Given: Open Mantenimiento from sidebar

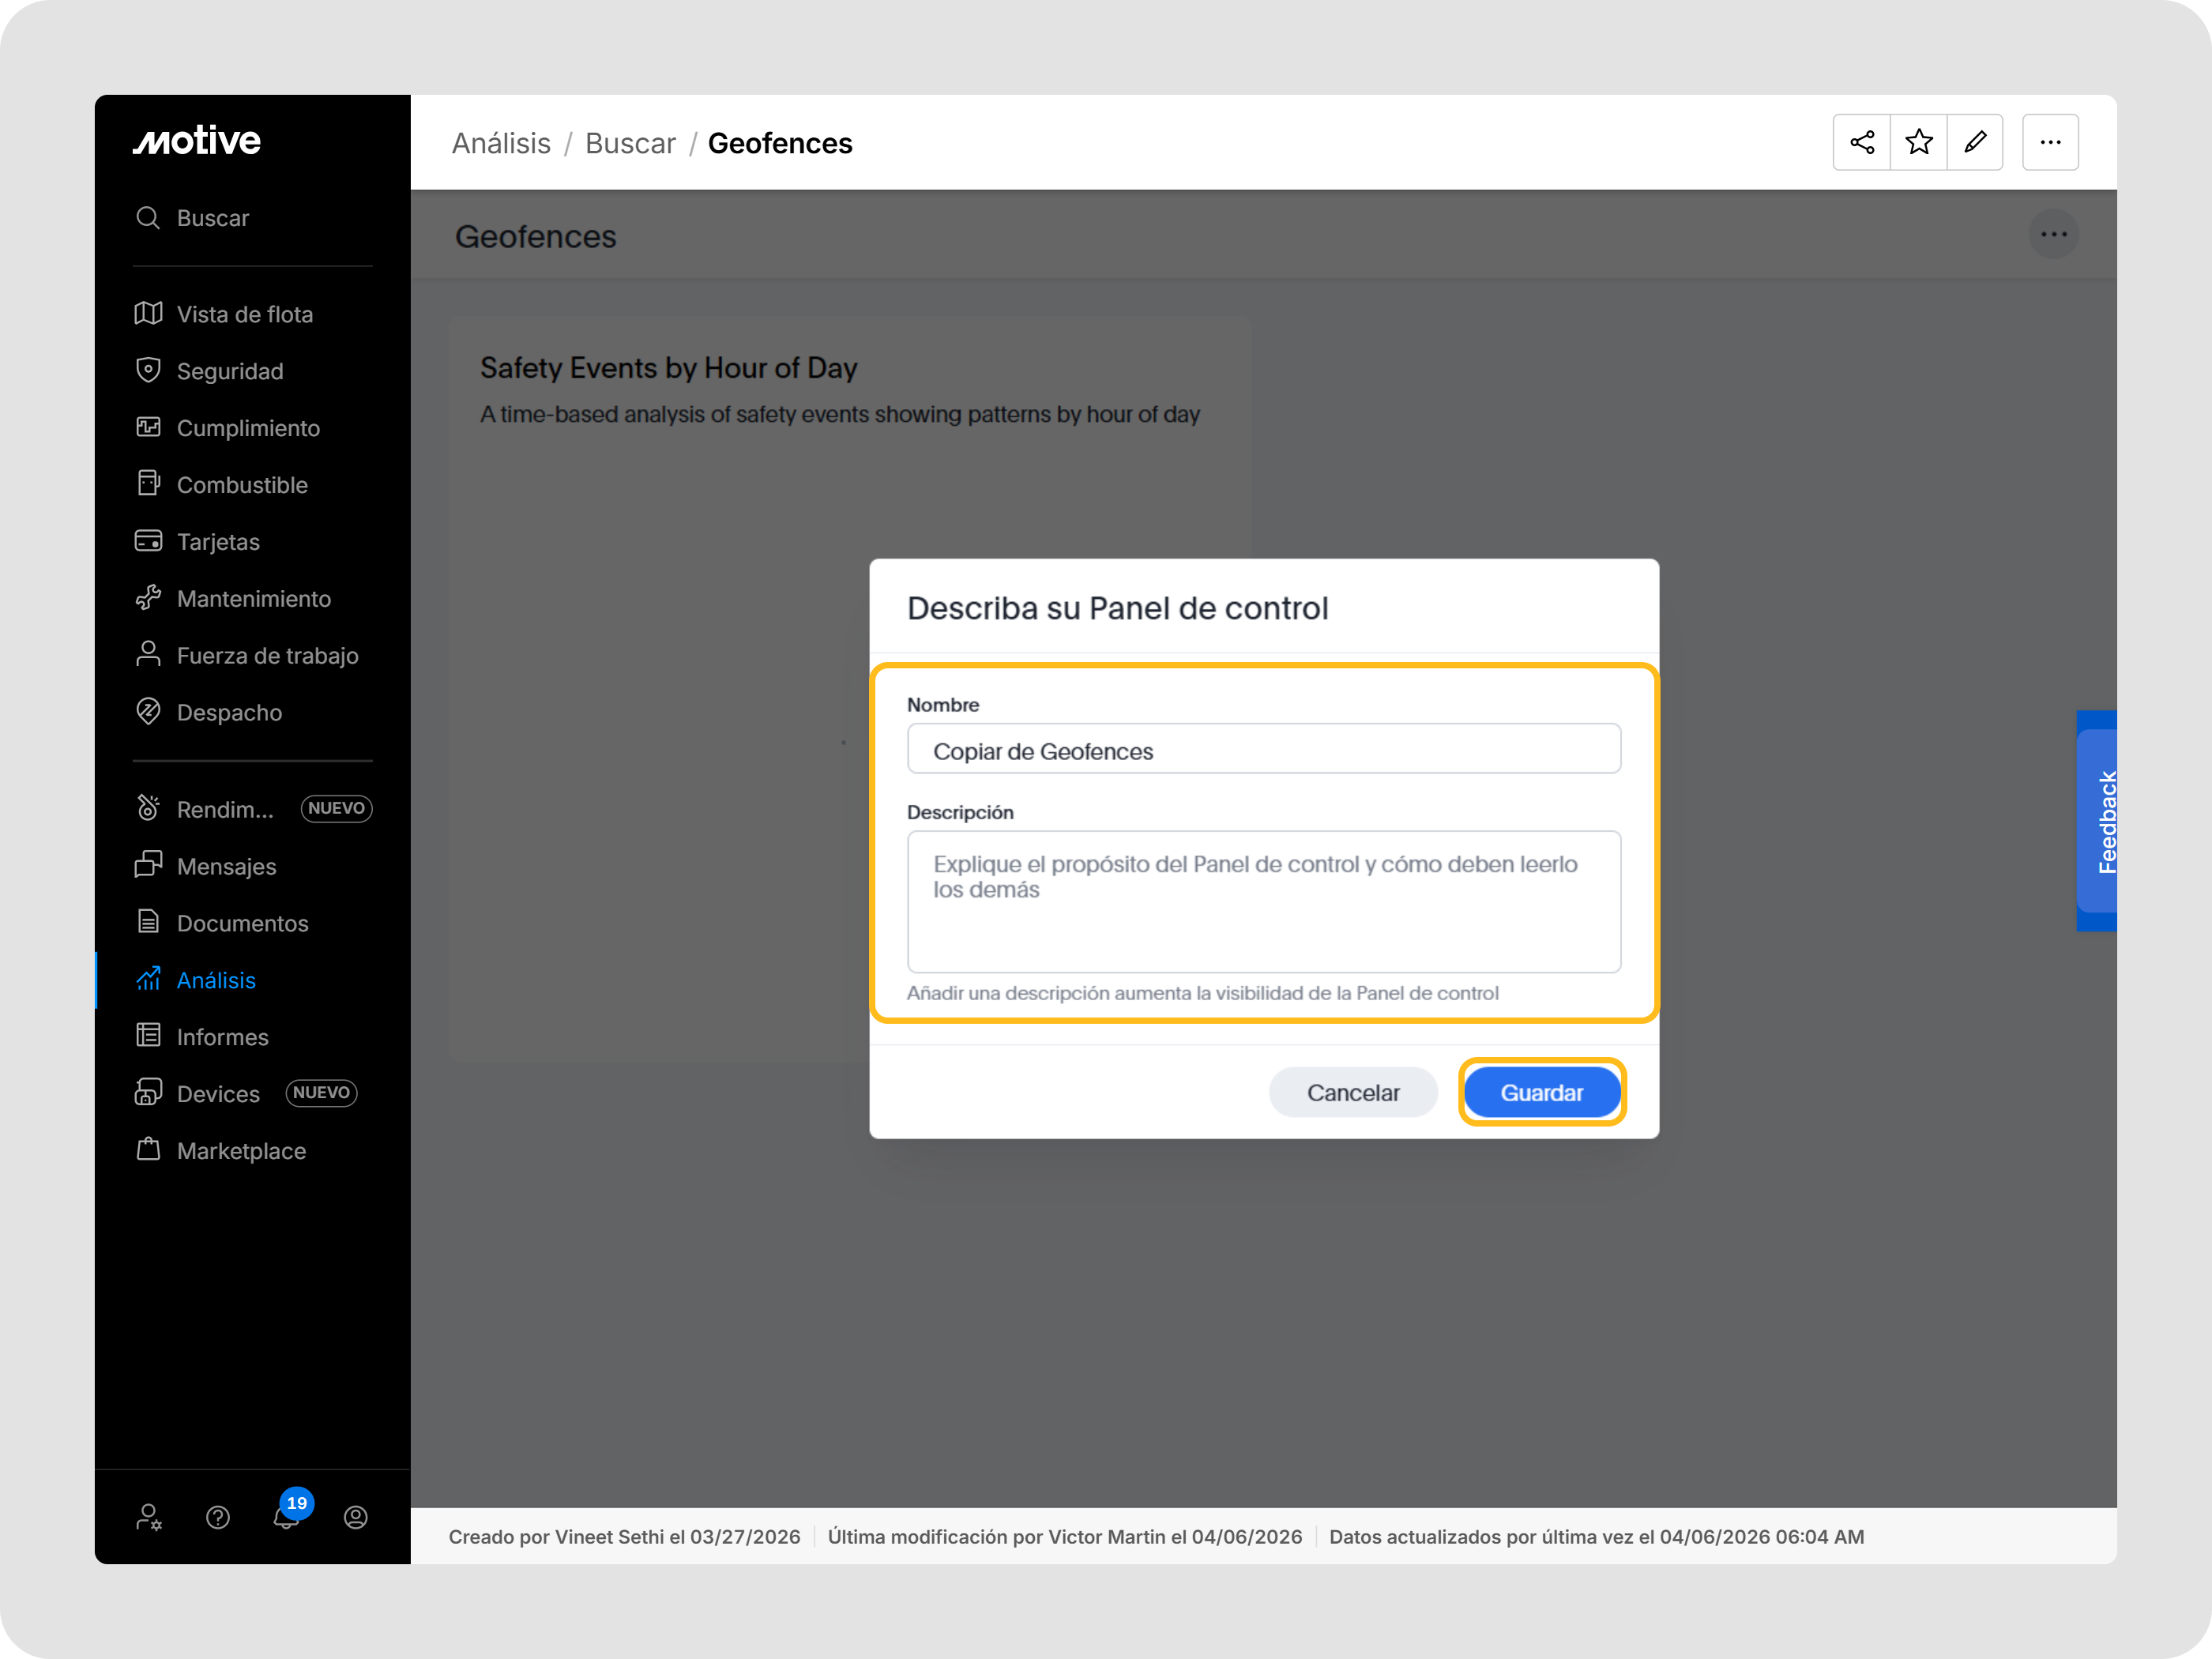Looking at the screenshot, I should pos(253,599).
